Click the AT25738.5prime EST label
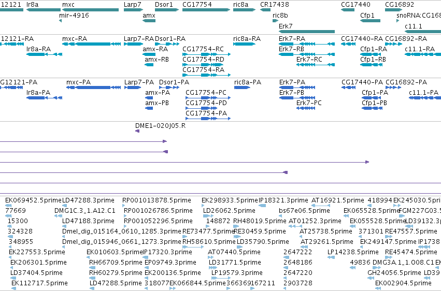 (x=325, y=231)
